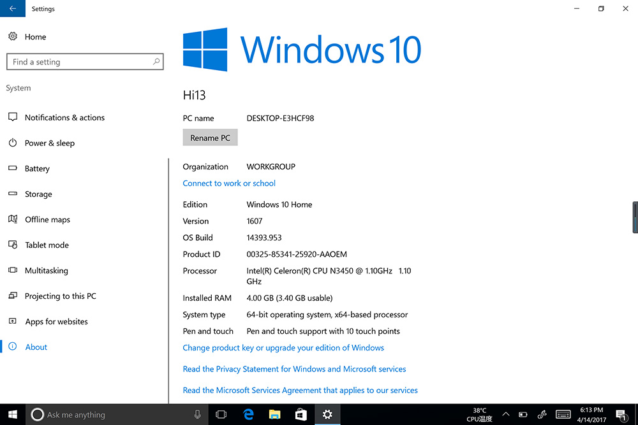The height and width of the screenshot is (425, 638).
Task: Click the taskbar clock showing 6:13 PM
Action: [591, 414]
